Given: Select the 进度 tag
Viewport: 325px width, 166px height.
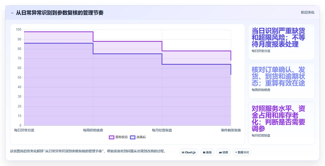Looking at the screenshot, I should click(223, 153).
